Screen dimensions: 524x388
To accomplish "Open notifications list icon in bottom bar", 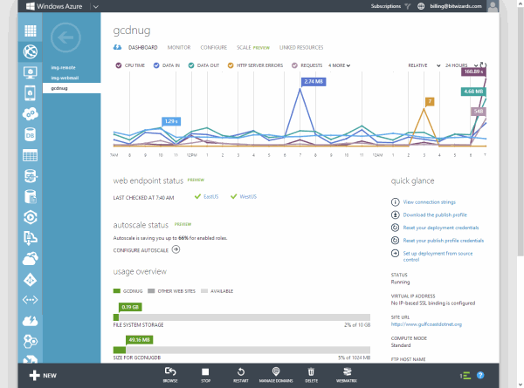I will [465, 376].
